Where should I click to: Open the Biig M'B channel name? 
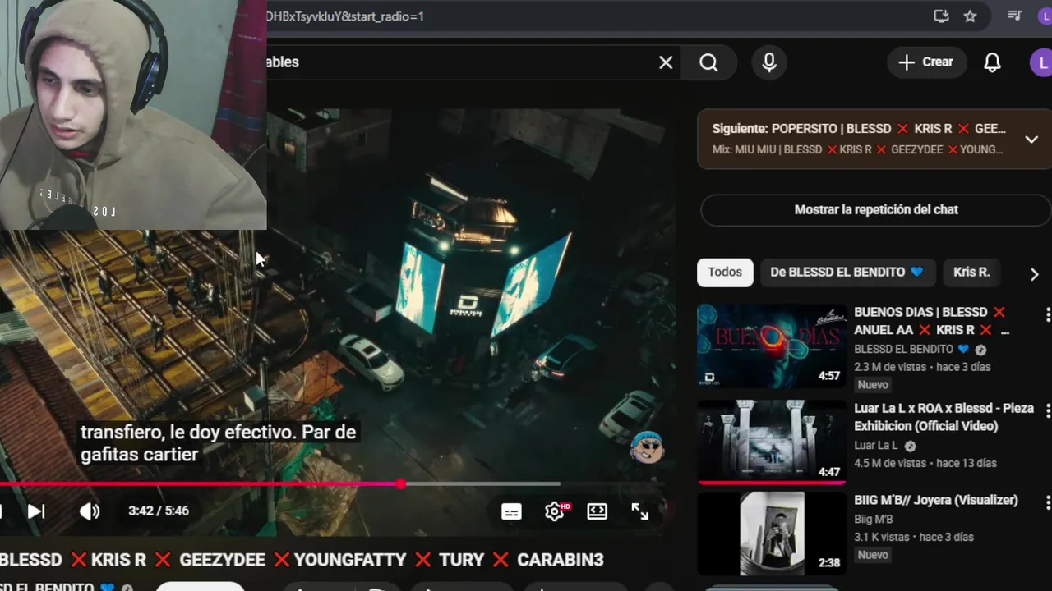coord(873,519)
